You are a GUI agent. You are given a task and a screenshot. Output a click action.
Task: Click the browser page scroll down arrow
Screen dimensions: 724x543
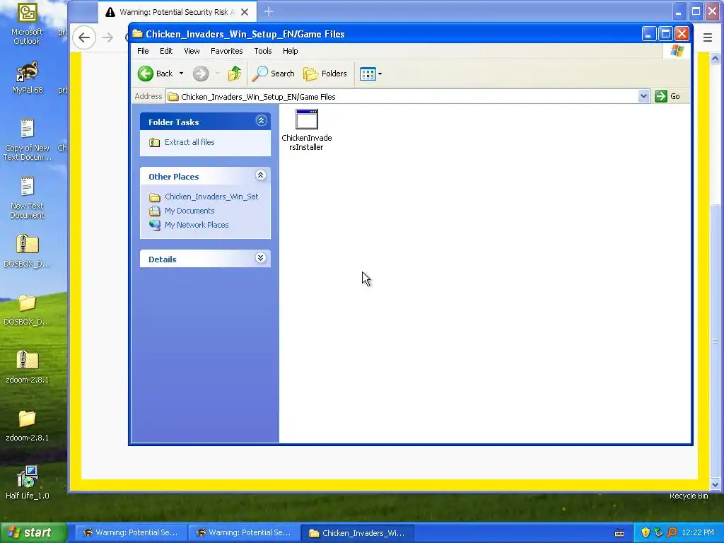coord(715,485)
